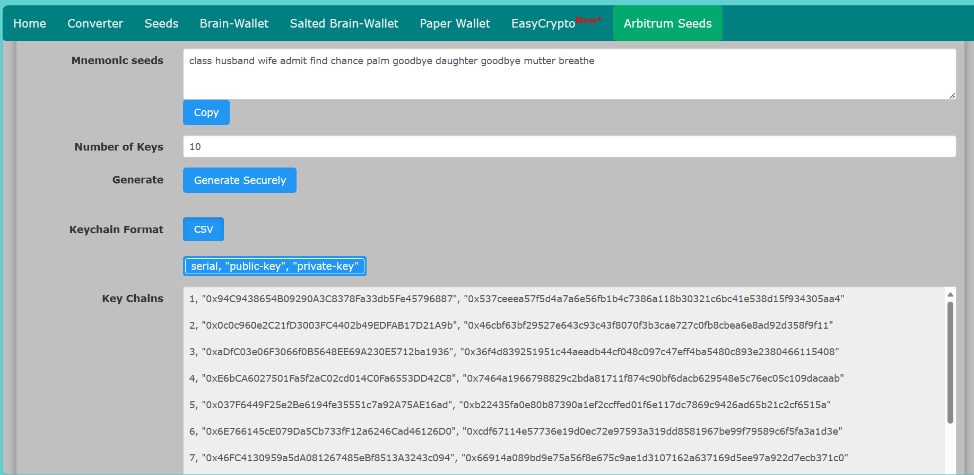Focus the Mnemonic seeds text area

pos(569,74)
